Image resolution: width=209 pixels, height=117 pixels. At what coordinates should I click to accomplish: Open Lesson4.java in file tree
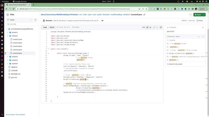[x=17, y=50]
